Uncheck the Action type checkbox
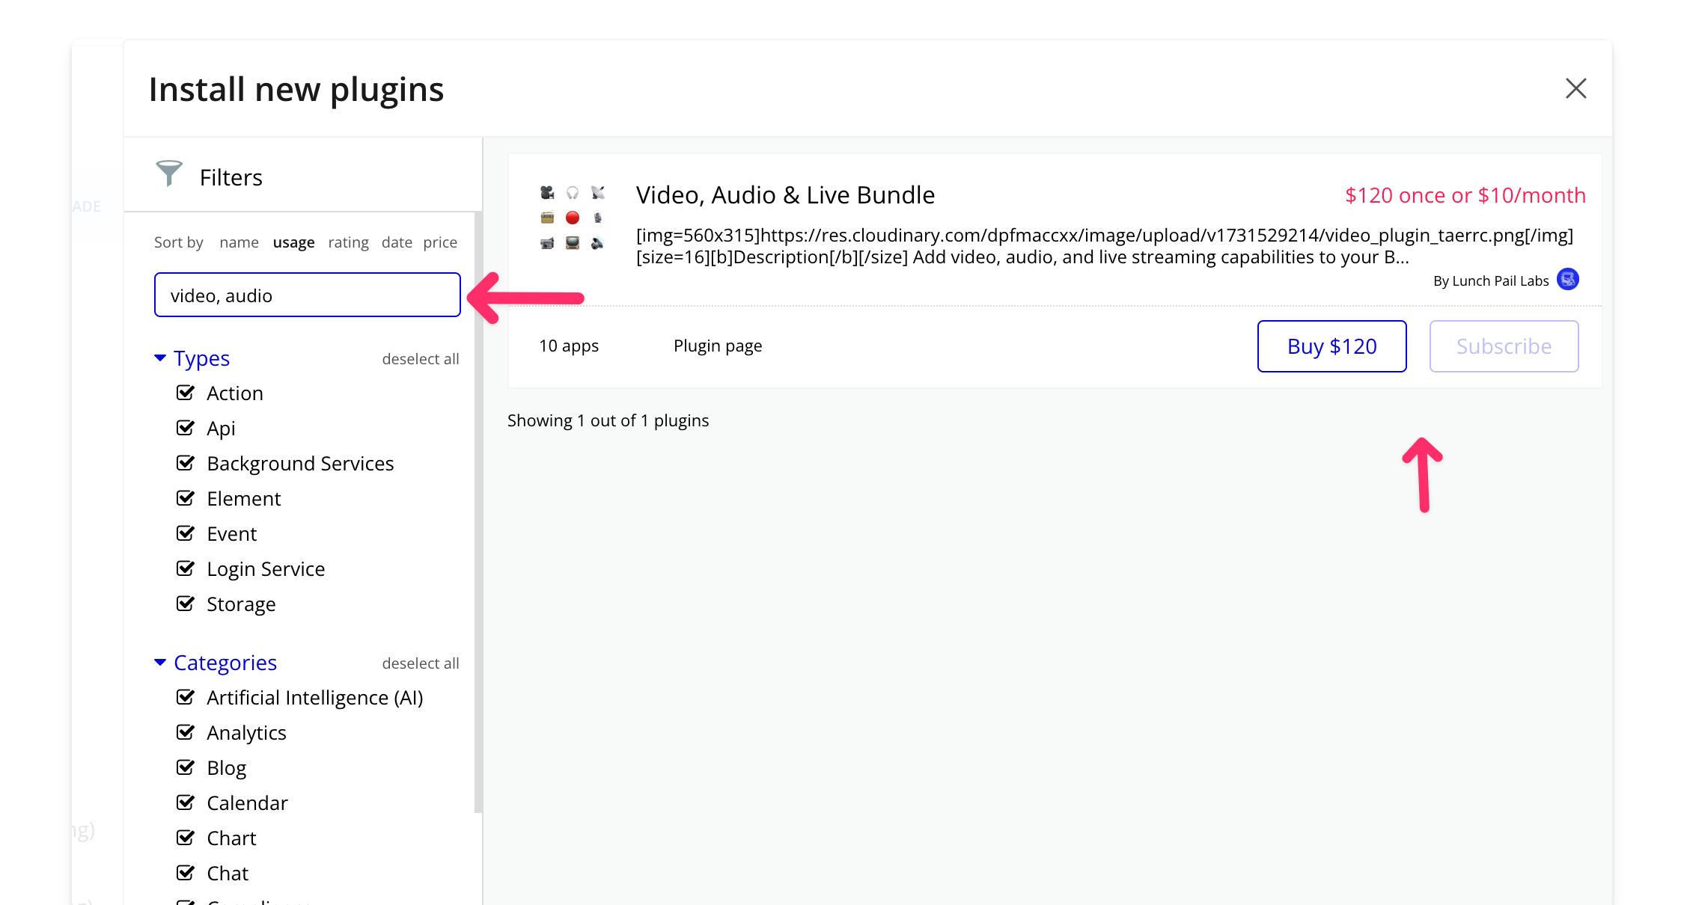 point(186,393)
